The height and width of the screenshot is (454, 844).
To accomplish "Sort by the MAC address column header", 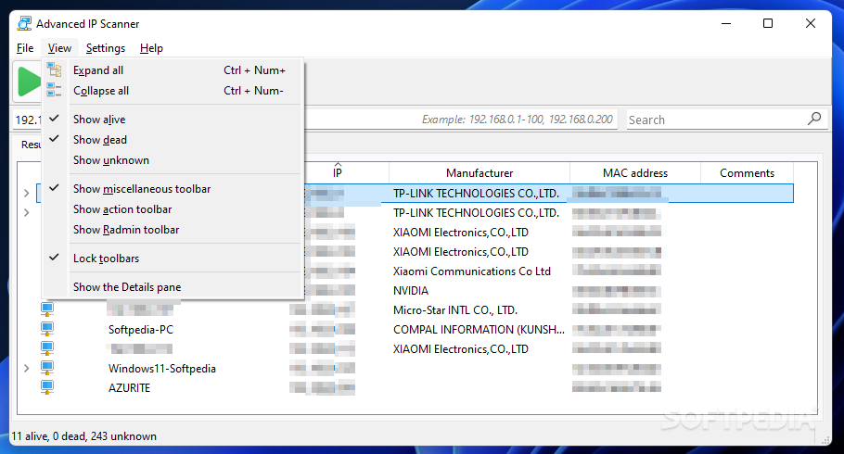I will 635,172.
